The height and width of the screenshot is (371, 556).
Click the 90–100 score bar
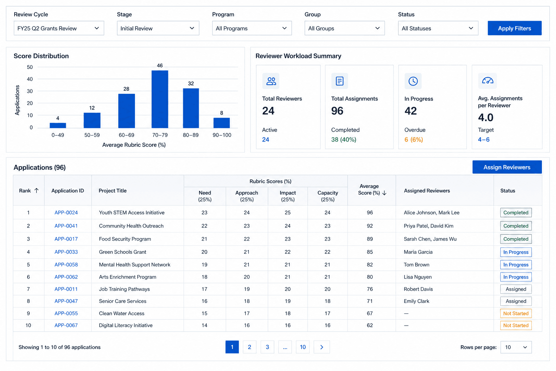(x=222, y=123)
